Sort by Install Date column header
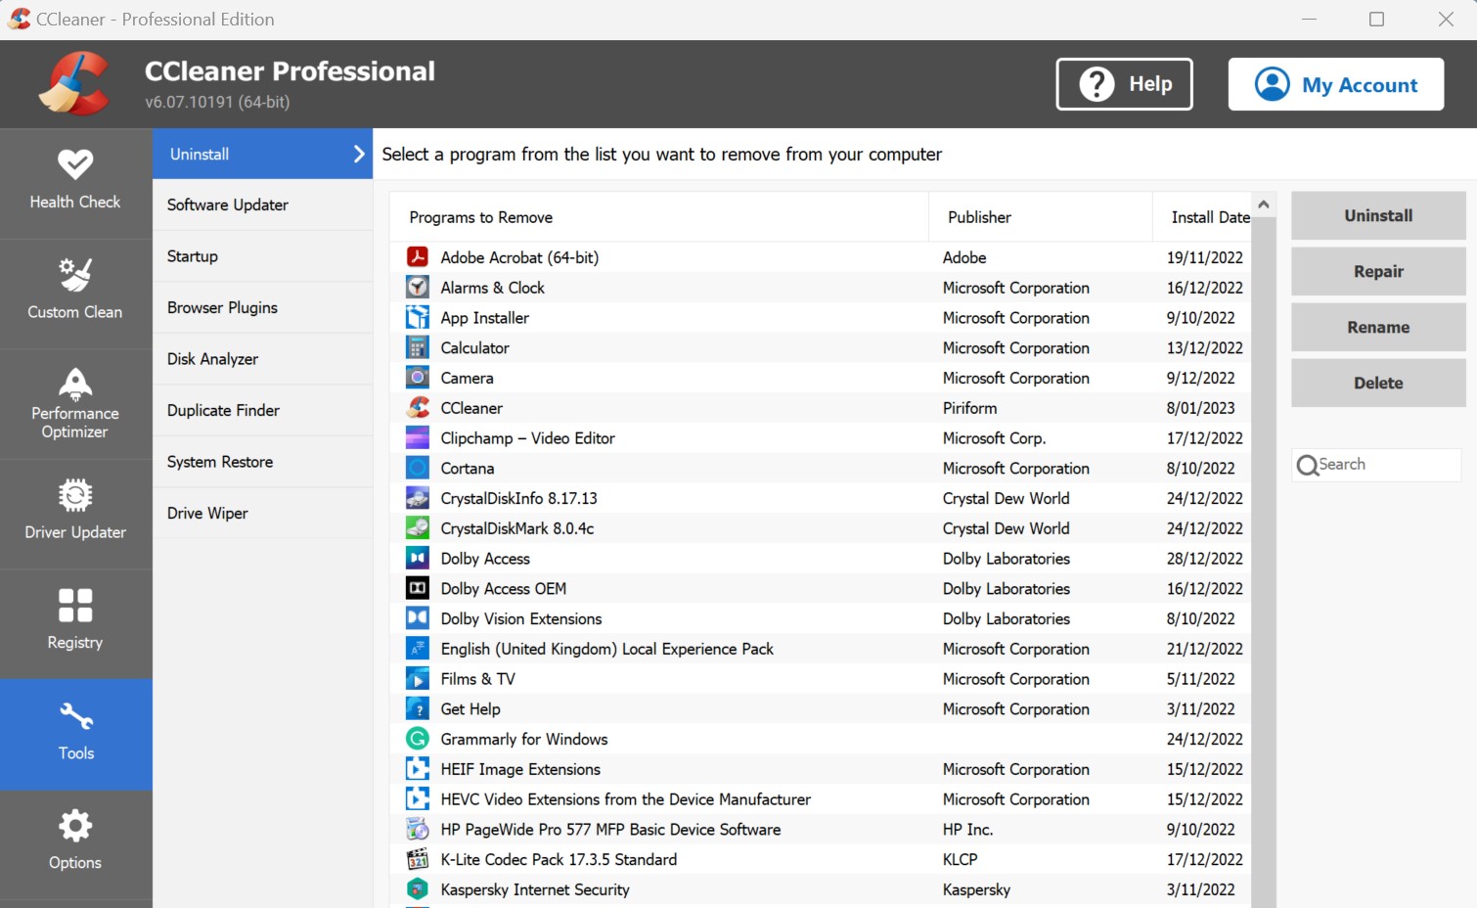 coord(1209,217)
